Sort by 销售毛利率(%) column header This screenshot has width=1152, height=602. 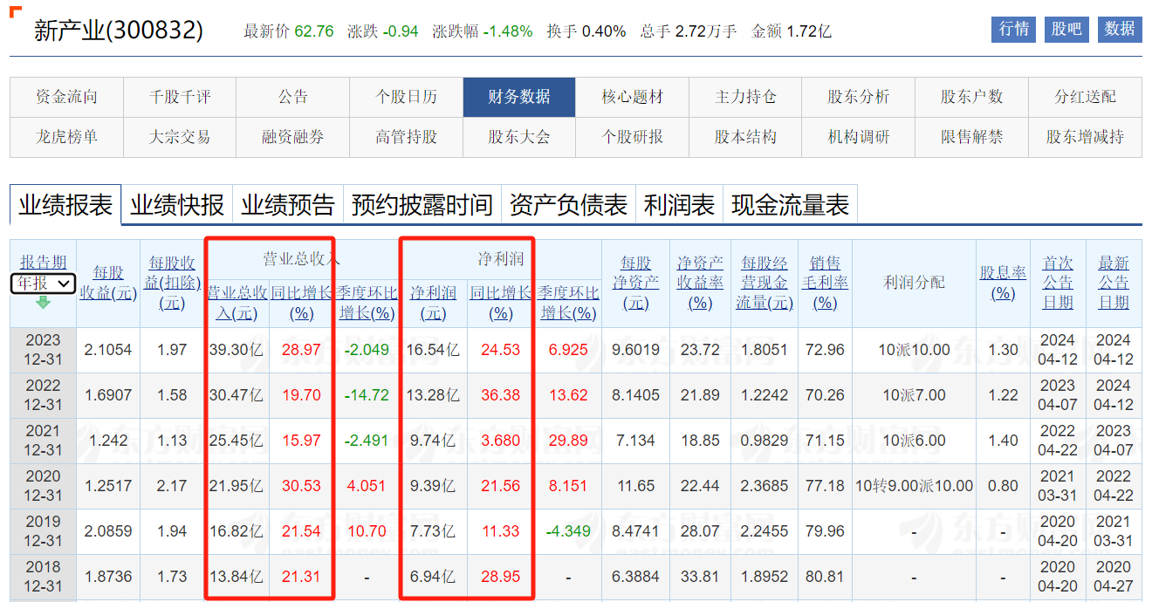(x=825, y=283)
